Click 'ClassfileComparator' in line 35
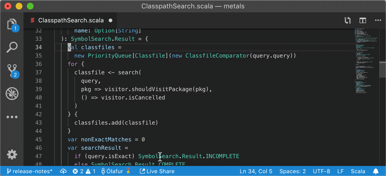The height and width of the screenshot is (176, 386). pos(217,56)
